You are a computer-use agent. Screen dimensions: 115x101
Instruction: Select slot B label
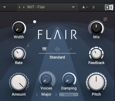click(94, 7)
